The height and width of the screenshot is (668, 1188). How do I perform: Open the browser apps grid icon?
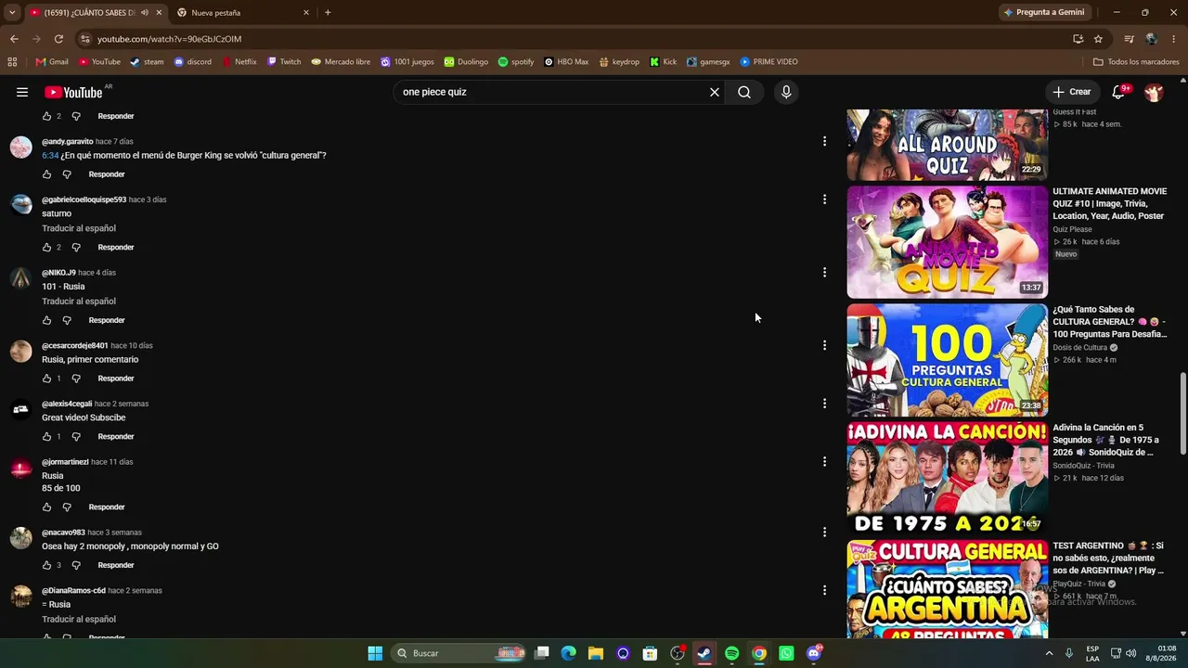coord(12,62)
